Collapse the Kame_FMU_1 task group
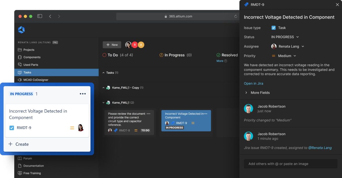Viewport: 342px width, 178px height. coord(104,102)
